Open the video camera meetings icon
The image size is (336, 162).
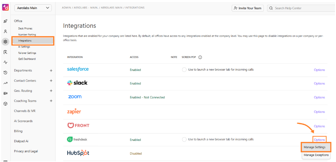pyautogui.click(x=6, y=93)
